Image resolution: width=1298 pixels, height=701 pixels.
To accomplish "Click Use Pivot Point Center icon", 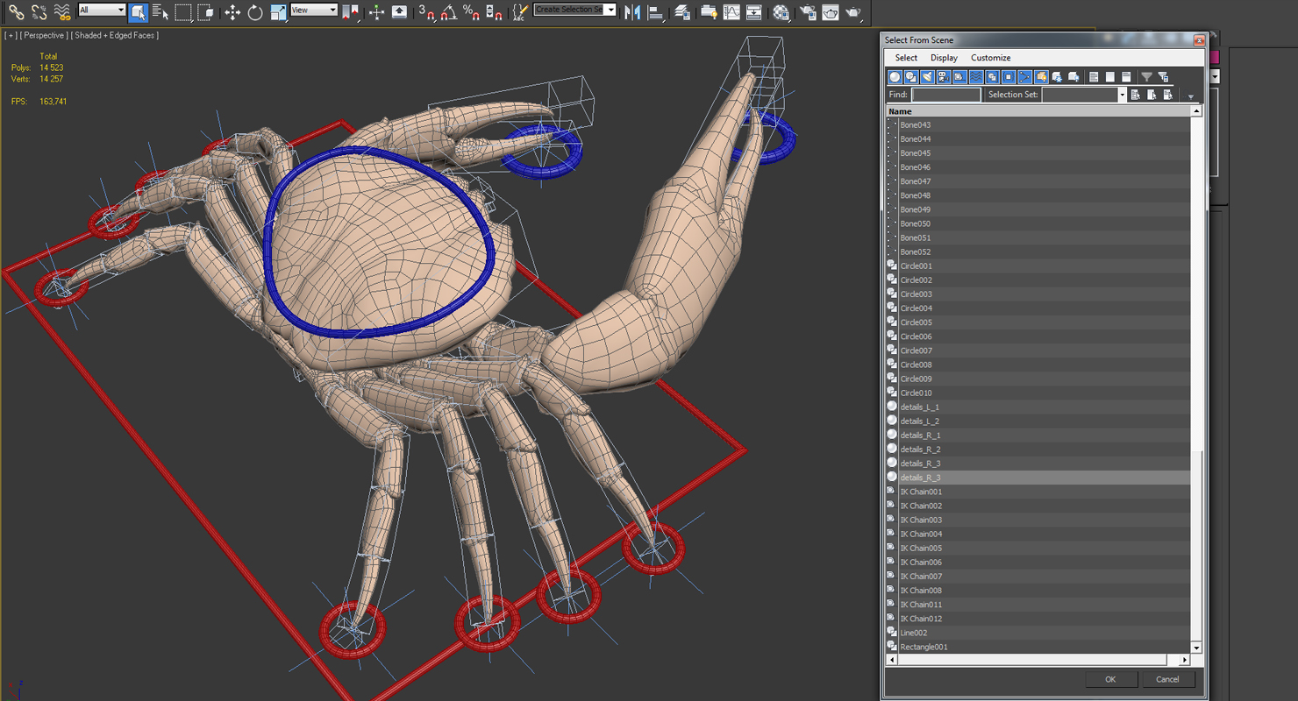I will (x=351, y=12).
